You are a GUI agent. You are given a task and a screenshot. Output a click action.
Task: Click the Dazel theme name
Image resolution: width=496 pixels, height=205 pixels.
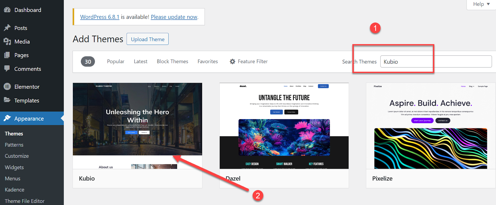[x=233, y=178]
